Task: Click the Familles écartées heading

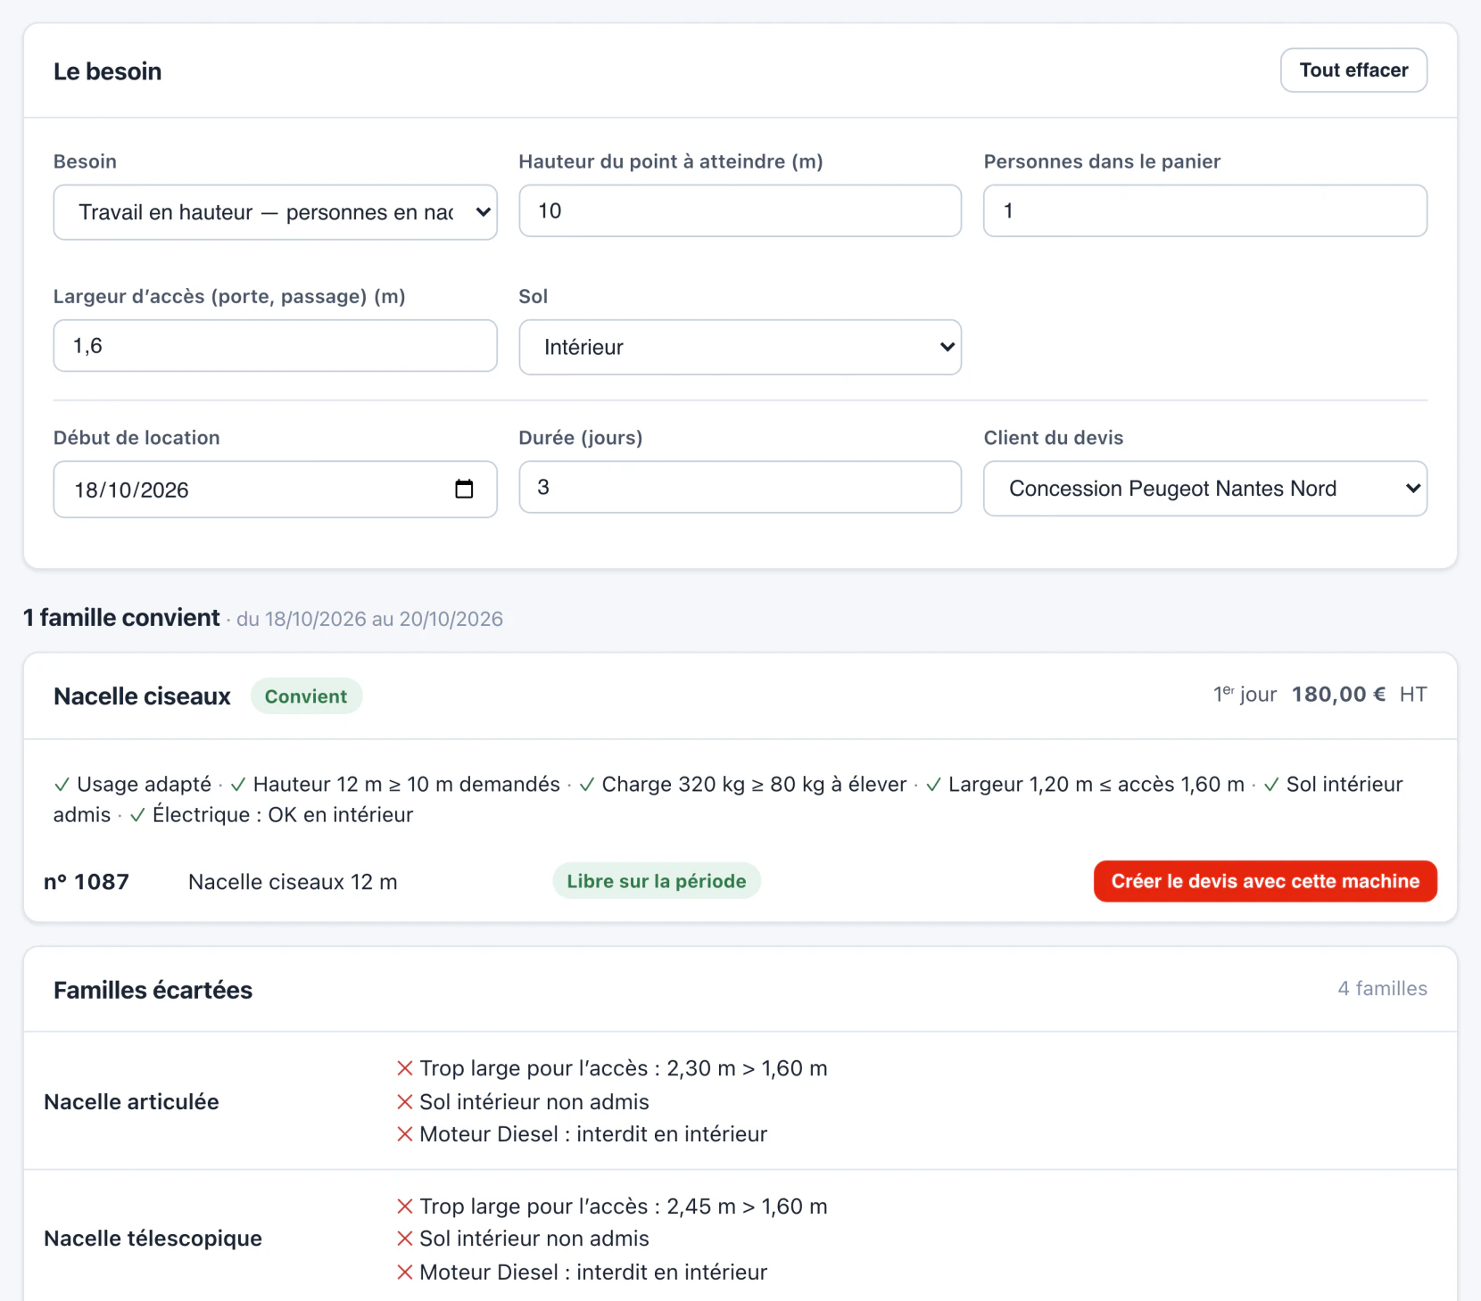Action: (153, 990)
